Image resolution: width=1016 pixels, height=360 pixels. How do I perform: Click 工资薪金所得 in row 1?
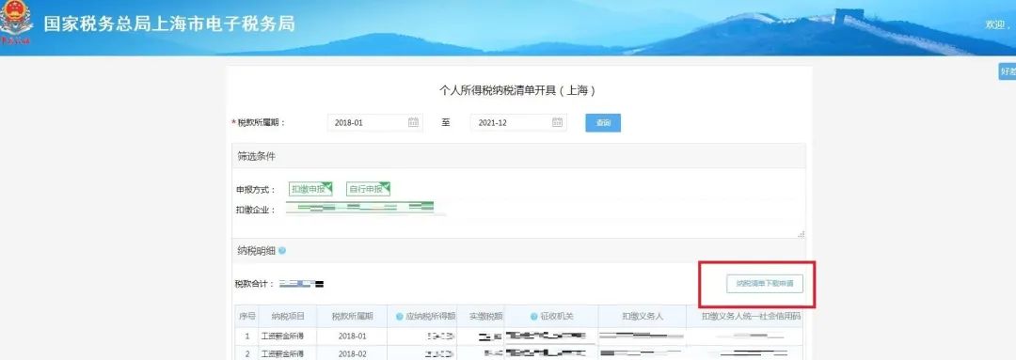point(282,337)
